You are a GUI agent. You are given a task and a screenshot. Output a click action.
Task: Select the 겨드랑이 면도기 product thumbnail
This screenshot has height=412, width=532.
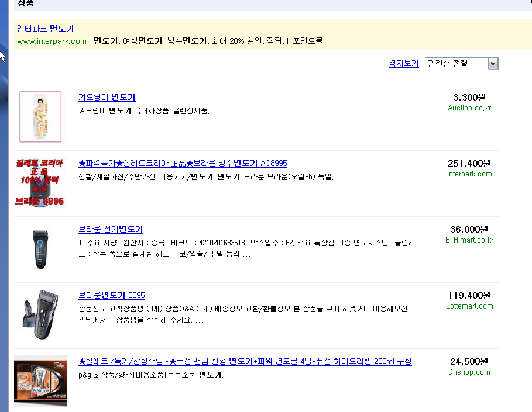click(40, 116)
